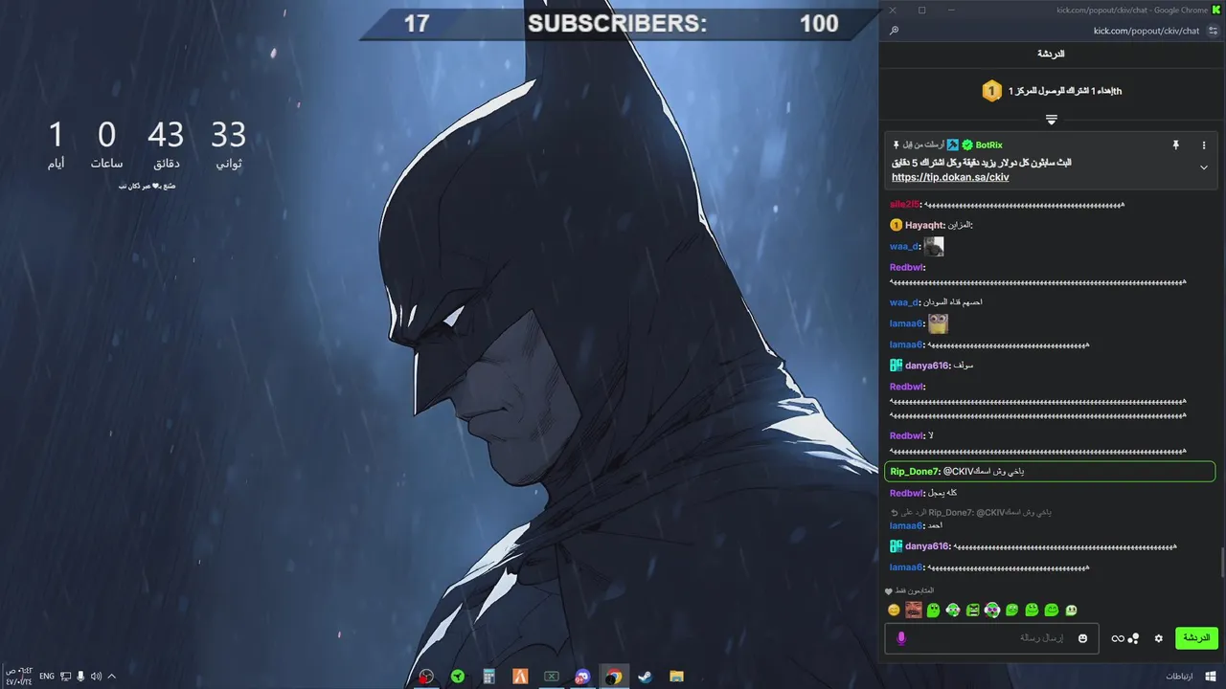Click the 43 minutes countdown value
The image size is (1226, 689).
pyautogui.click(x=166, y=134)
